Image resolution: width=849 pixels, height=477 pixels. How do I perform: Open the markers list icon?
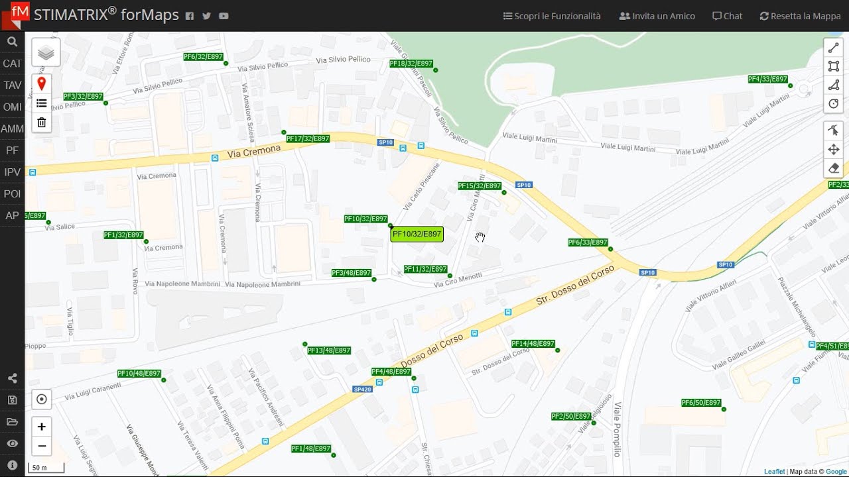[x=41, y=103]
